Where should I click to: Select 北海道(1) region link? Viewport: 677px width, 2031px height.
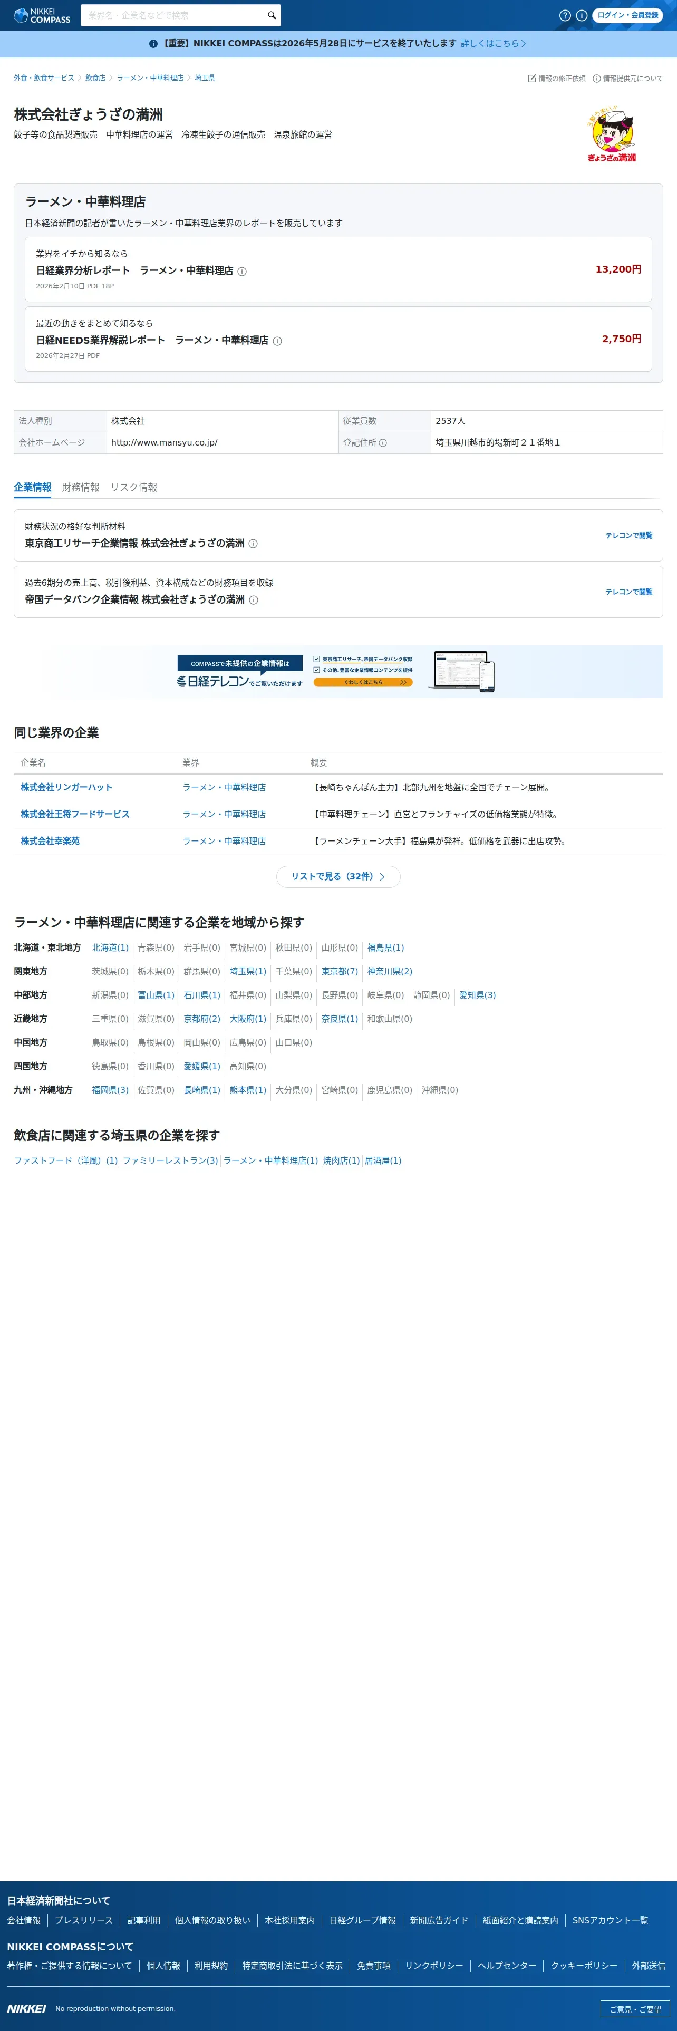tap(110, 947)
